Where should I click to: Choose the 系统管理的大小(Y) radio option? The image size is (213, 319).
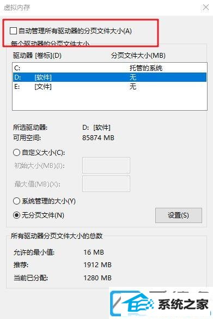[16, 201]
